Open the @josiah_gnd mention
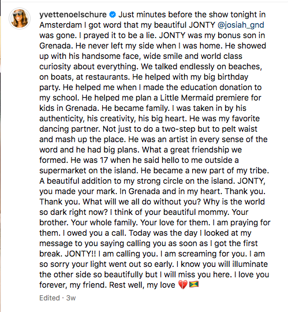 point(241,25)
